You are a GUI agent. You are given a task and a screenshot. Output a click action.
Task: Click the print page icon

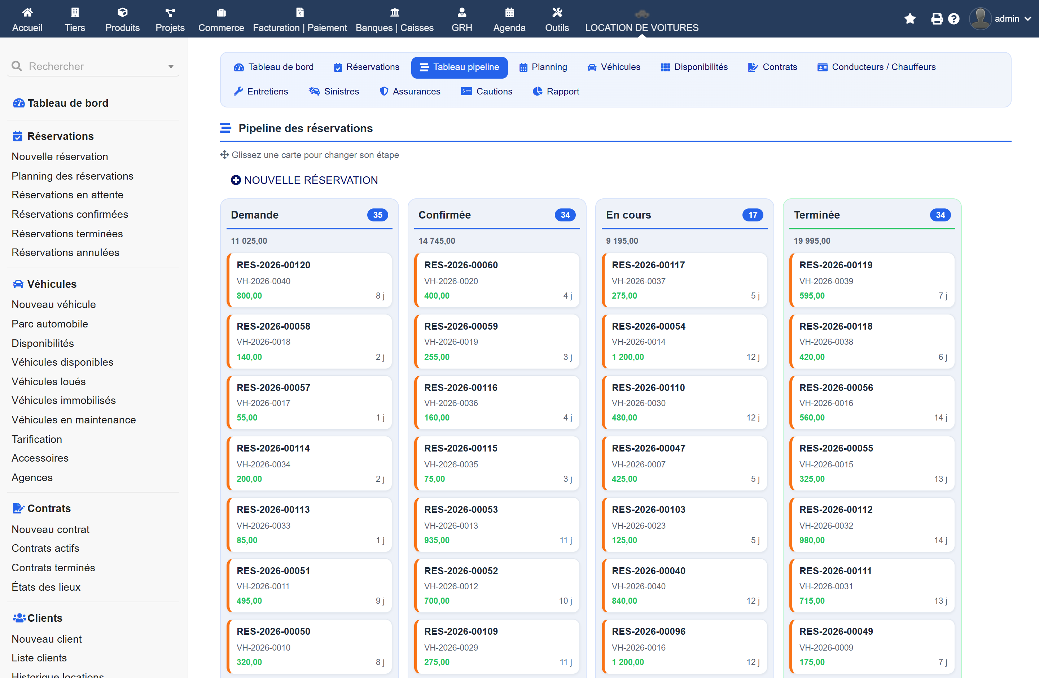click(x=937, y=19)
